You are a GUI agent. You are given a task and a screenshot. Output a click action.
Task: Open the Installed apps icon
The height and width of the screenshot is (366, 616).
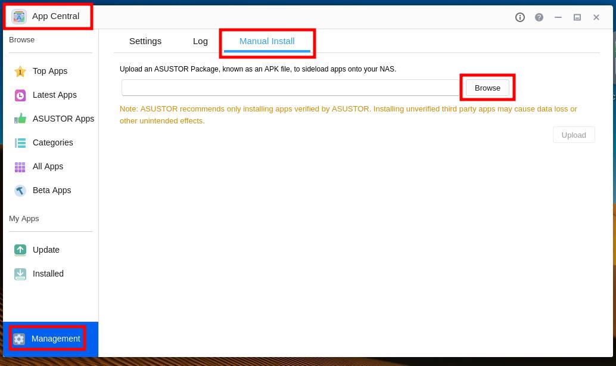pyautogui.click(x=20, y=274)
